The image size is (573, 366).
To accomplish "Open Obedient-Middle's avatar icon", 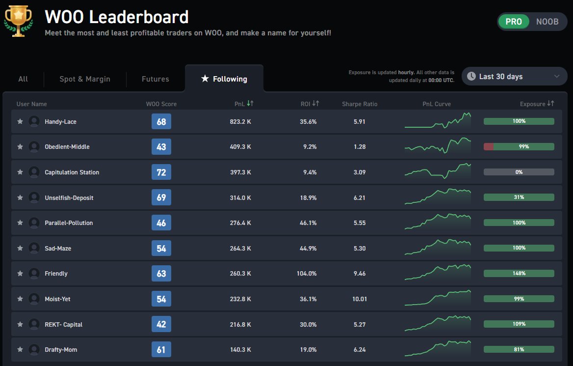I will click(x=34, y=147).
